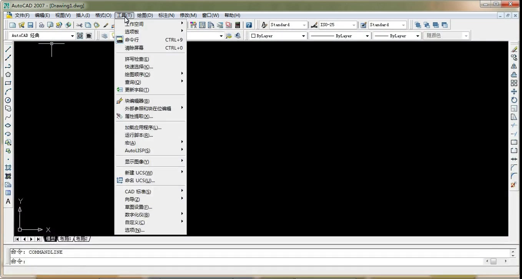Choose 块编辑器(B) menu item
The width and height of the screenshot is (522, 279).
pos(151,101)
